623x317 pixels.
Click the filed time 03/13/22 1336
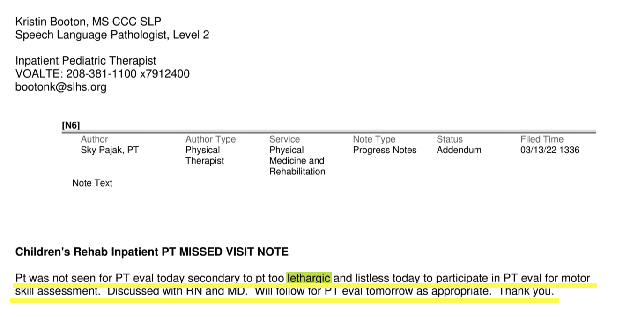(550, 150)
